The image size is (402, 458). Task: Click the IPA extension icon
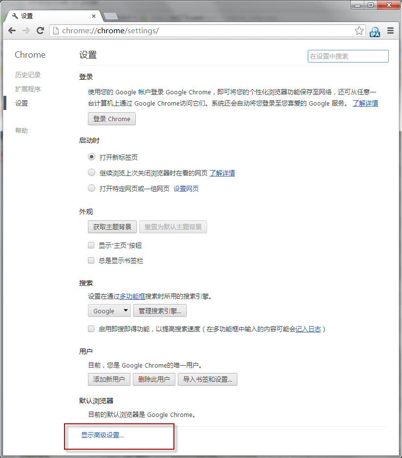click(375, 31)
